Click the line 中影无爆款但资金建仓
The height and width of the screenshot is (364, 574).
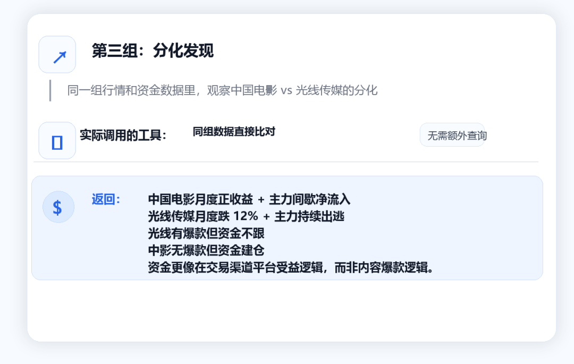(206, 251)
